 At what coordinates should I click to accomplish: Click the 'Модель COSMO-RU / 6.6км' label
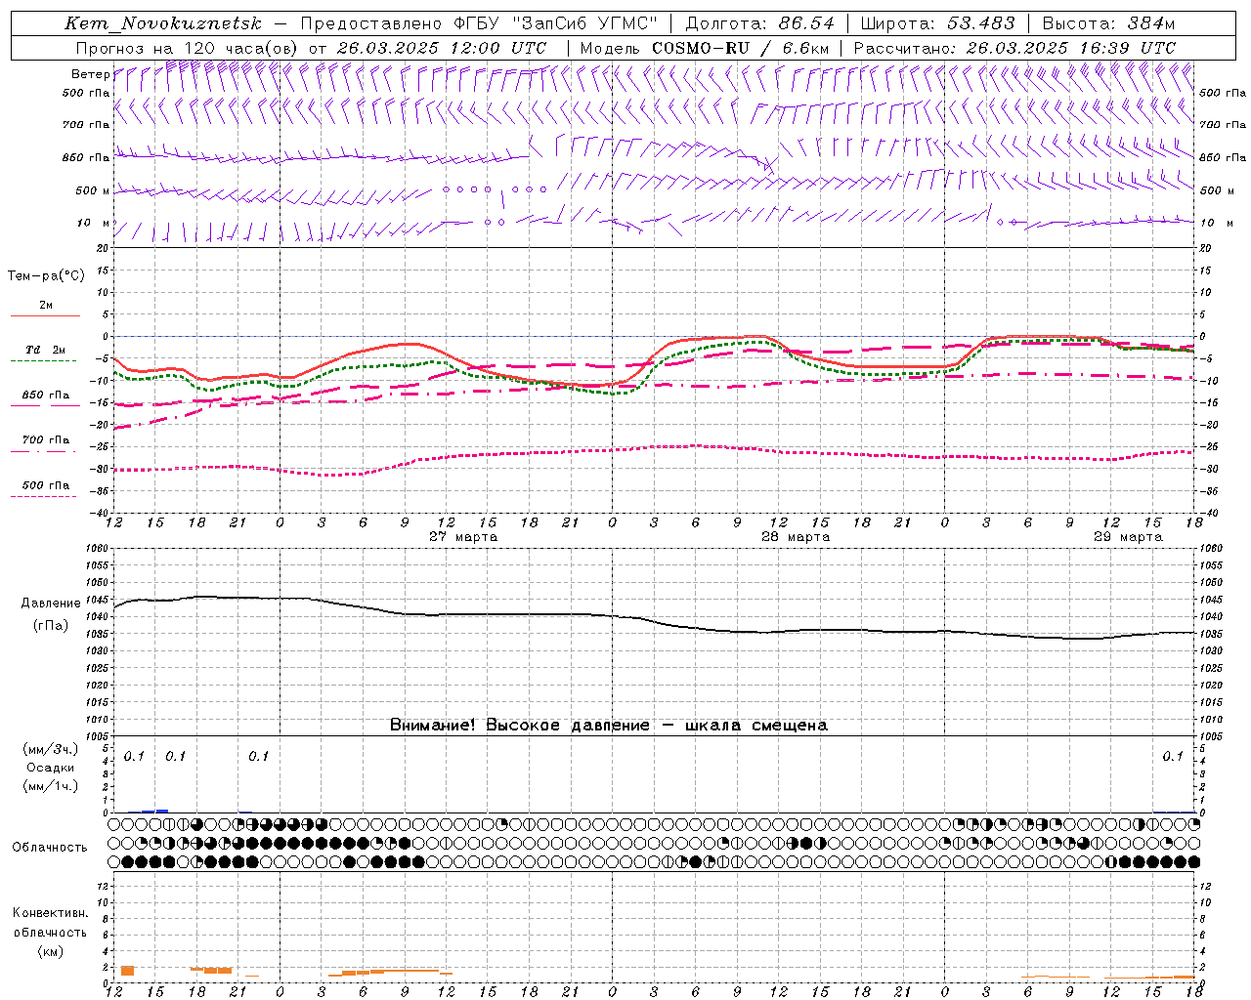(705, 48)
